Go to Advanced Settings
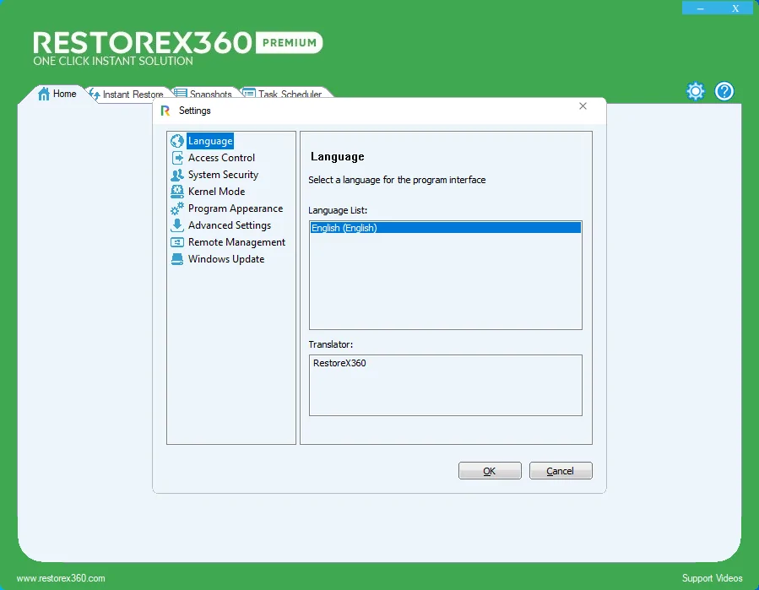 coord(230,225)
